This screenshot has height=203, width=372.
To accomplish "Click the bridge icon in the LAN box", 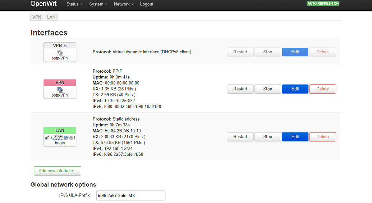I will click(47, 137).
